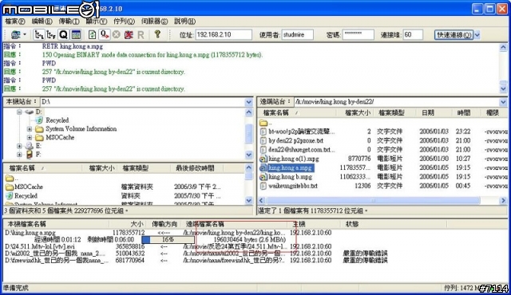Screen dimensions: 511x295
Task: Toggle the local directory tree view
Action: coord(39,34)
